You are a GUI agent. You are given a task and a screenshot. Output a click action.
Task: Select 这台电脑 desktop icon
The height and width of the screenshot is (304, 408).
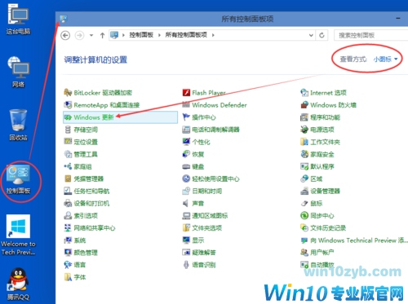coord(18,19)
